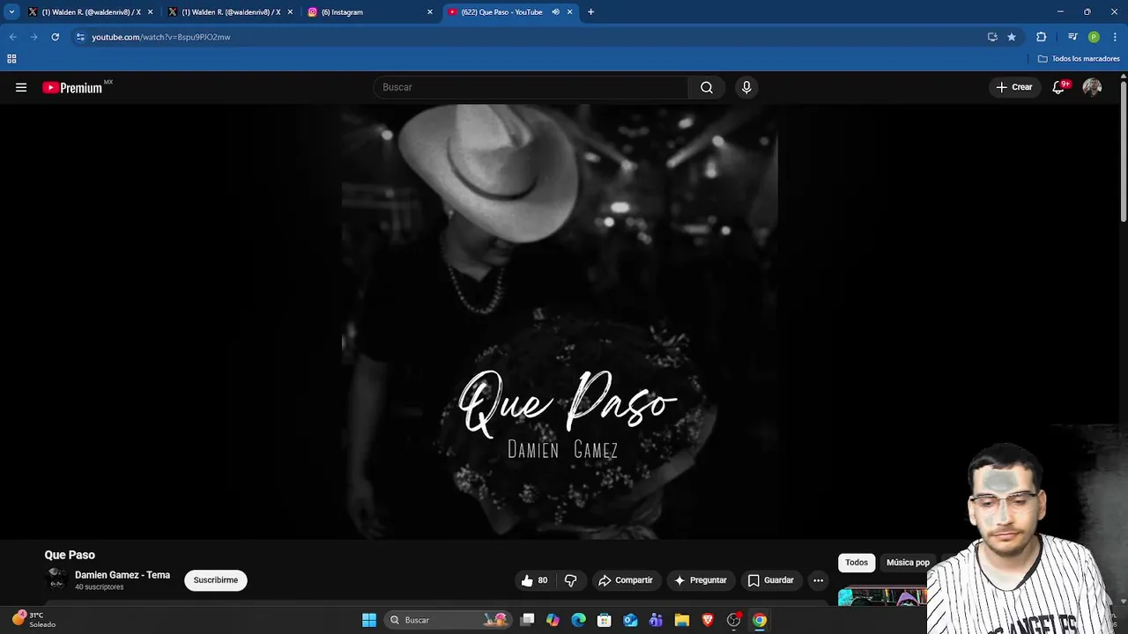Open the YouTube account avatar menu
1128x634 pixels.
pos(1092,87)
